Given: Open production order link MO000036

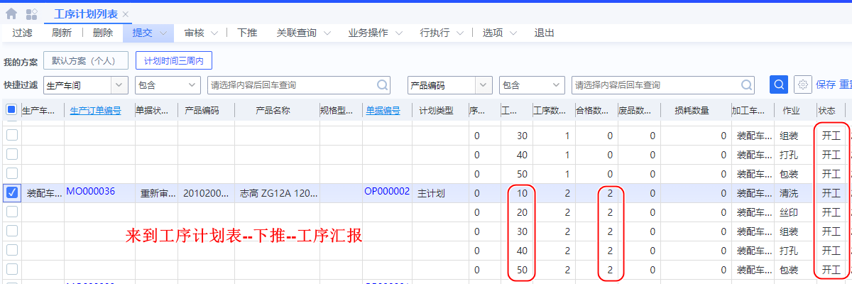Looking at the screenshot, I should pyautogui.click(x=91, y=191).
